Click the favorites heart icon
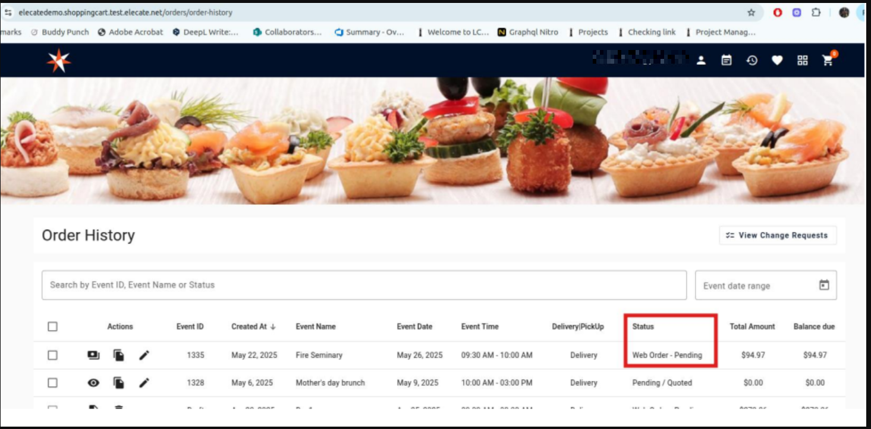 coord(777,60)
